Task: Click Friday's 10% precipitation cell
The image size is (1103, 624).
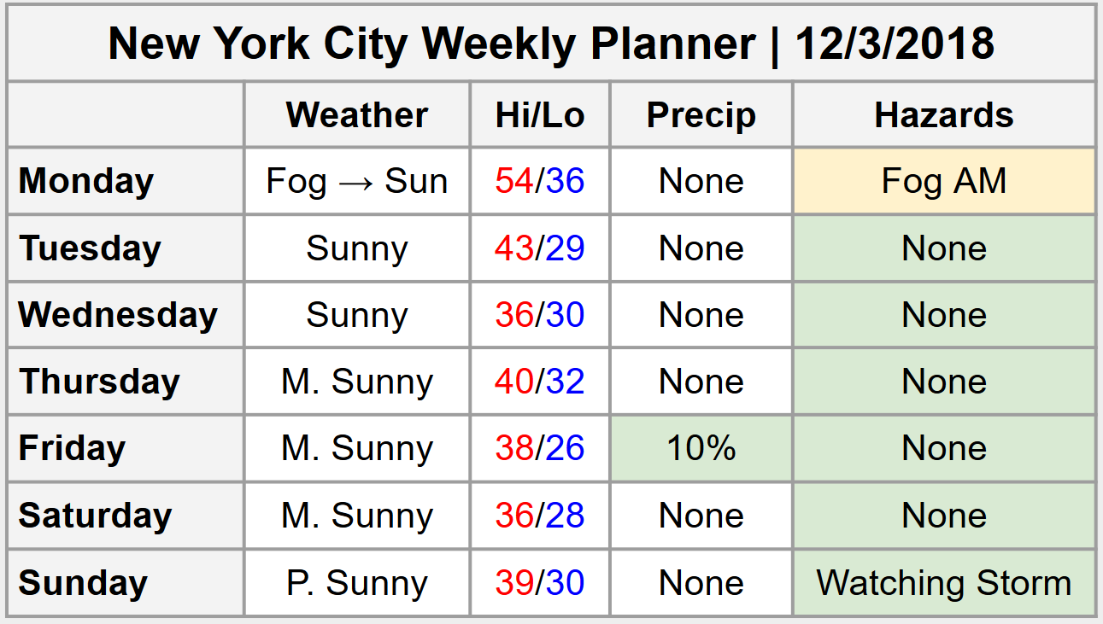Action: pos(701,448)
